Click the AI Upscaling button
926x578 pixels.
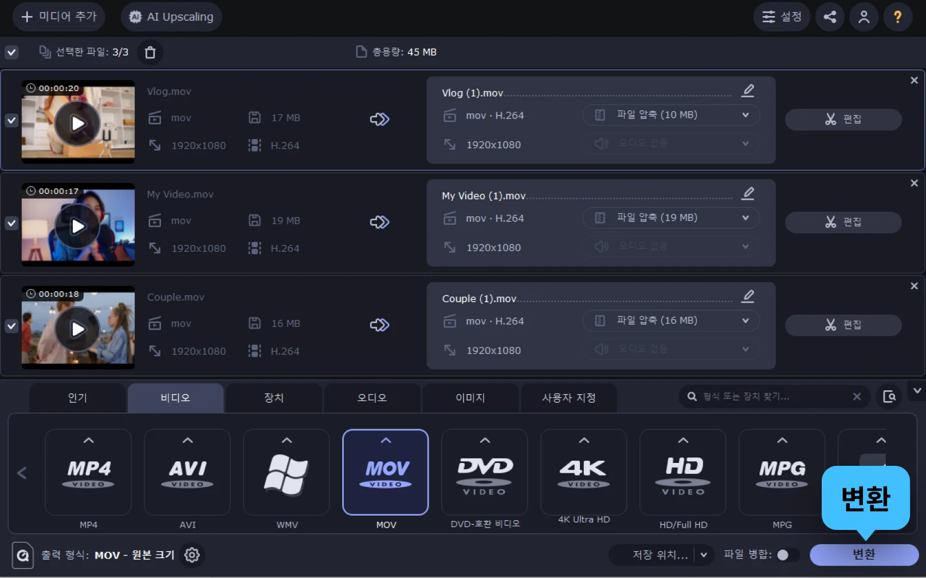pos(171,17)
